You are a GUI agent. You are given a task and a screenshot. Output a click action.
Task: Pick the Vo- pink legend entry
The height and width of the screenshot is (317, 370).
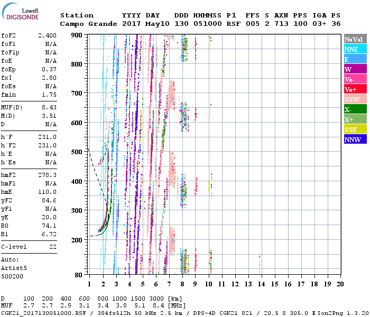[x=355, y=79]
